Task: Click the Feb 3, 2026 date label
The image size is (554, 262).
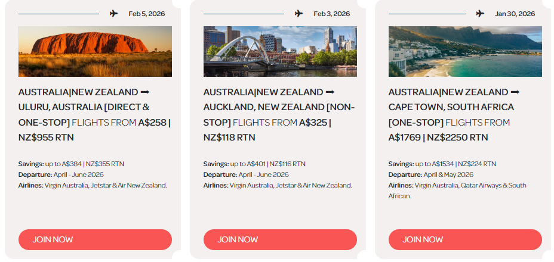Action: [331, 14]
